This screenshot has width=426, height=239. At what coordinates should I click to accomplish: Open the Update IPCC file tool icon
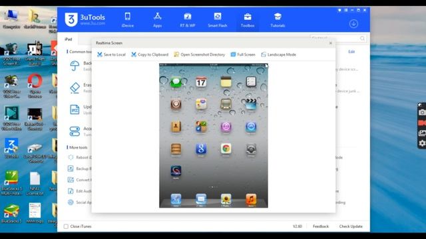tap(75, 110)
